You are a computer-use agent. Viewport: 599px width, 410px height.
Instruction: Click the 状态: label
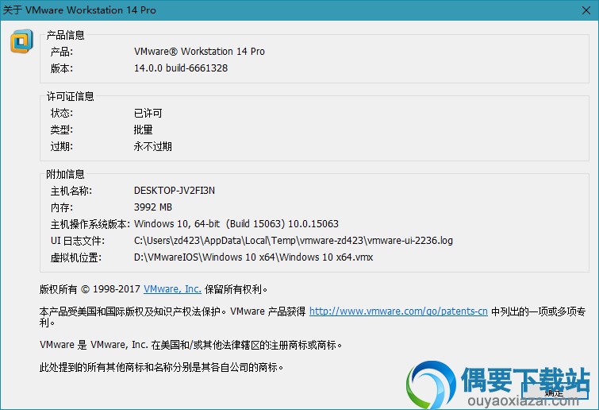tap(62, 113)
